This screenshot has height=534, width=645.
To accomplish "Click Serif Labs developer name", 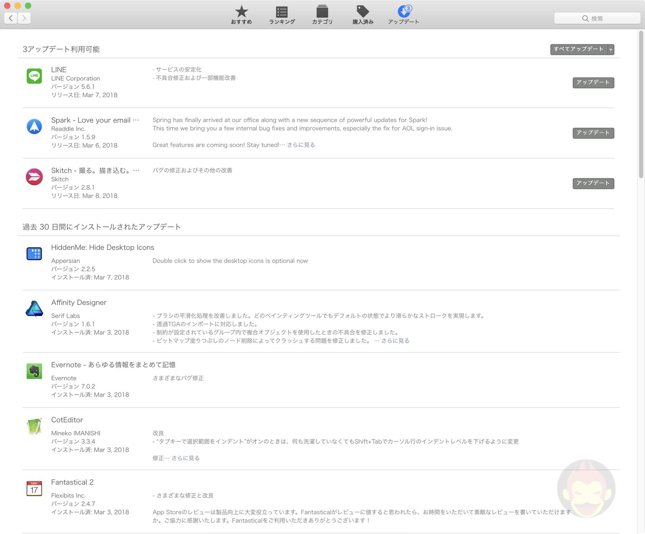I will point(66,316).
